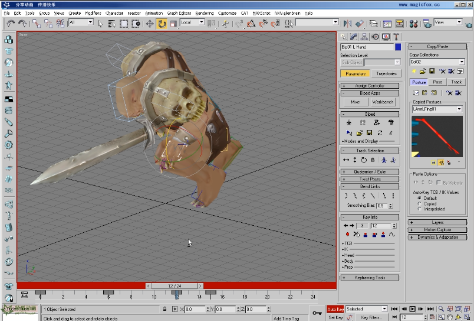Click Create Collection star icon
Image resolution: width=474 pixels, height=321 pixels.
click(414, 71)
